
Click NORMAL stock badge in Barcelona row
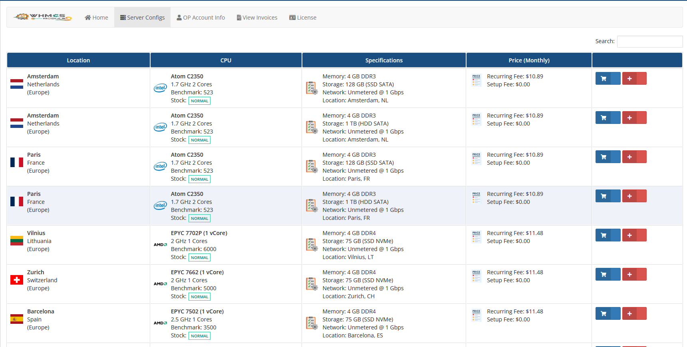point(199,336)
